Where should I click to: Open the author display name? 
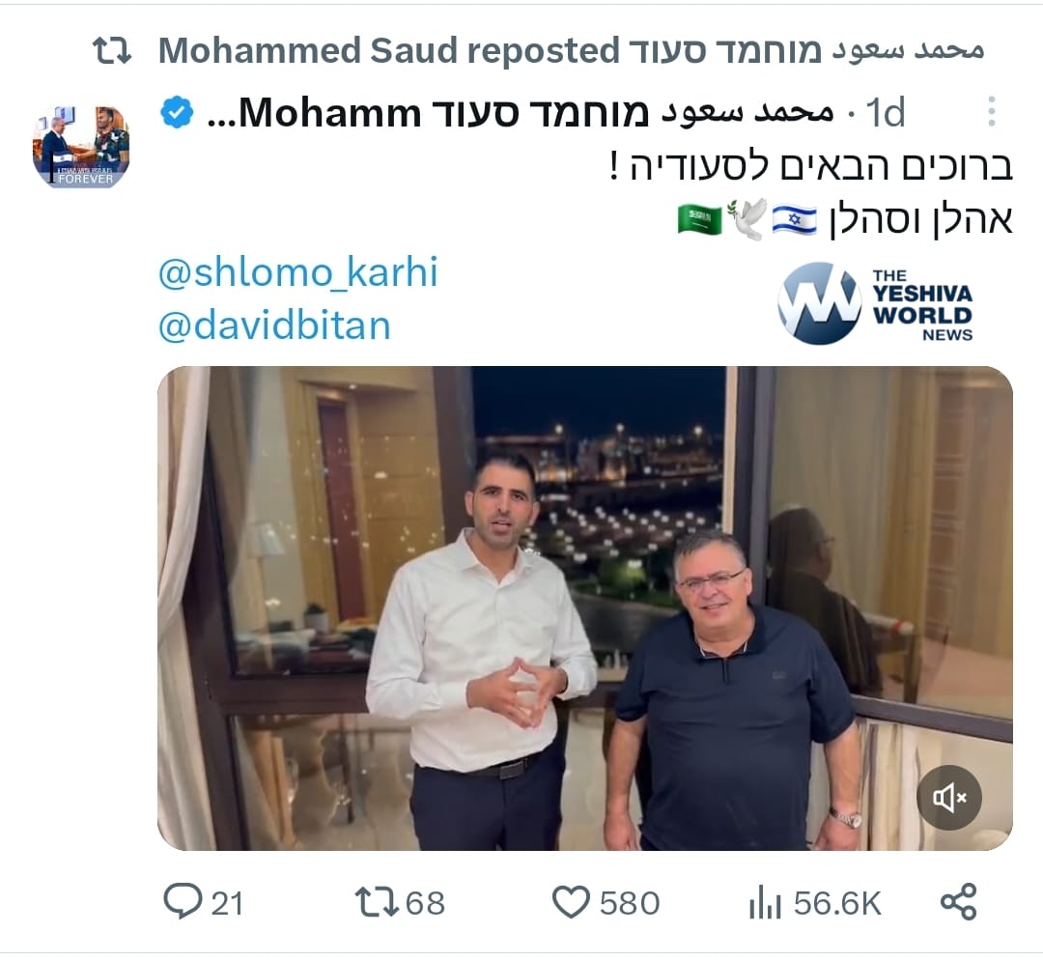point(521,113)
